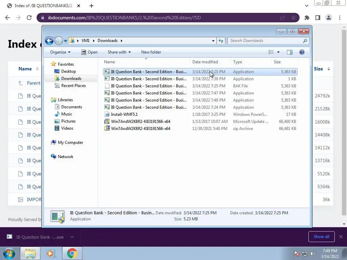The height and width of the screenshot is (260, 347).
Task: Toggle the preview pane icon
Action: (x=290, y=52)
